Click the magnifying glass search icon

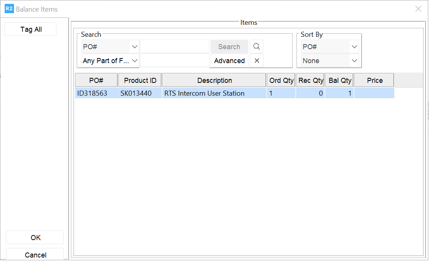pyautogui.click(x=256, y=47)
